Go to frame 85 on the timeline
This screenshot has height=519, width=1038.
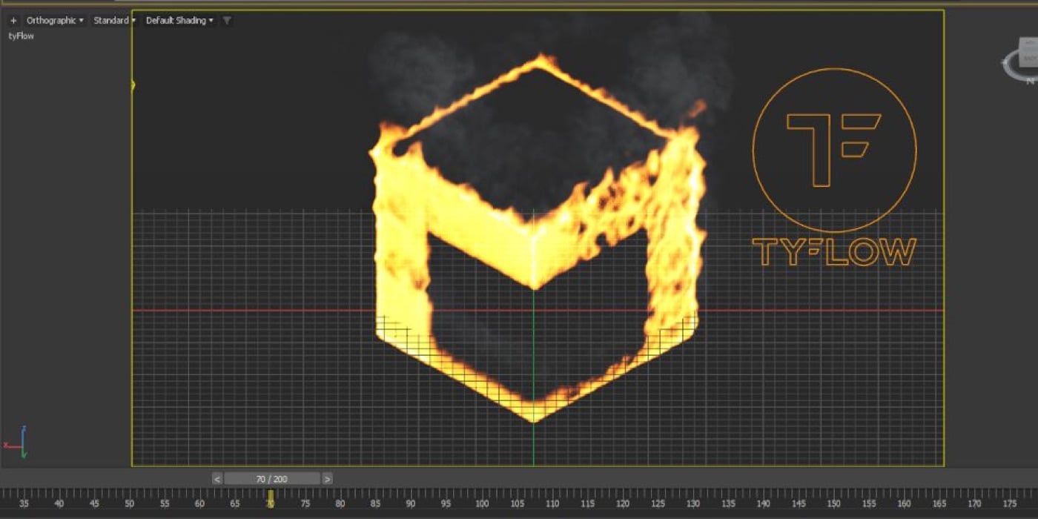[x=376, y=504]
